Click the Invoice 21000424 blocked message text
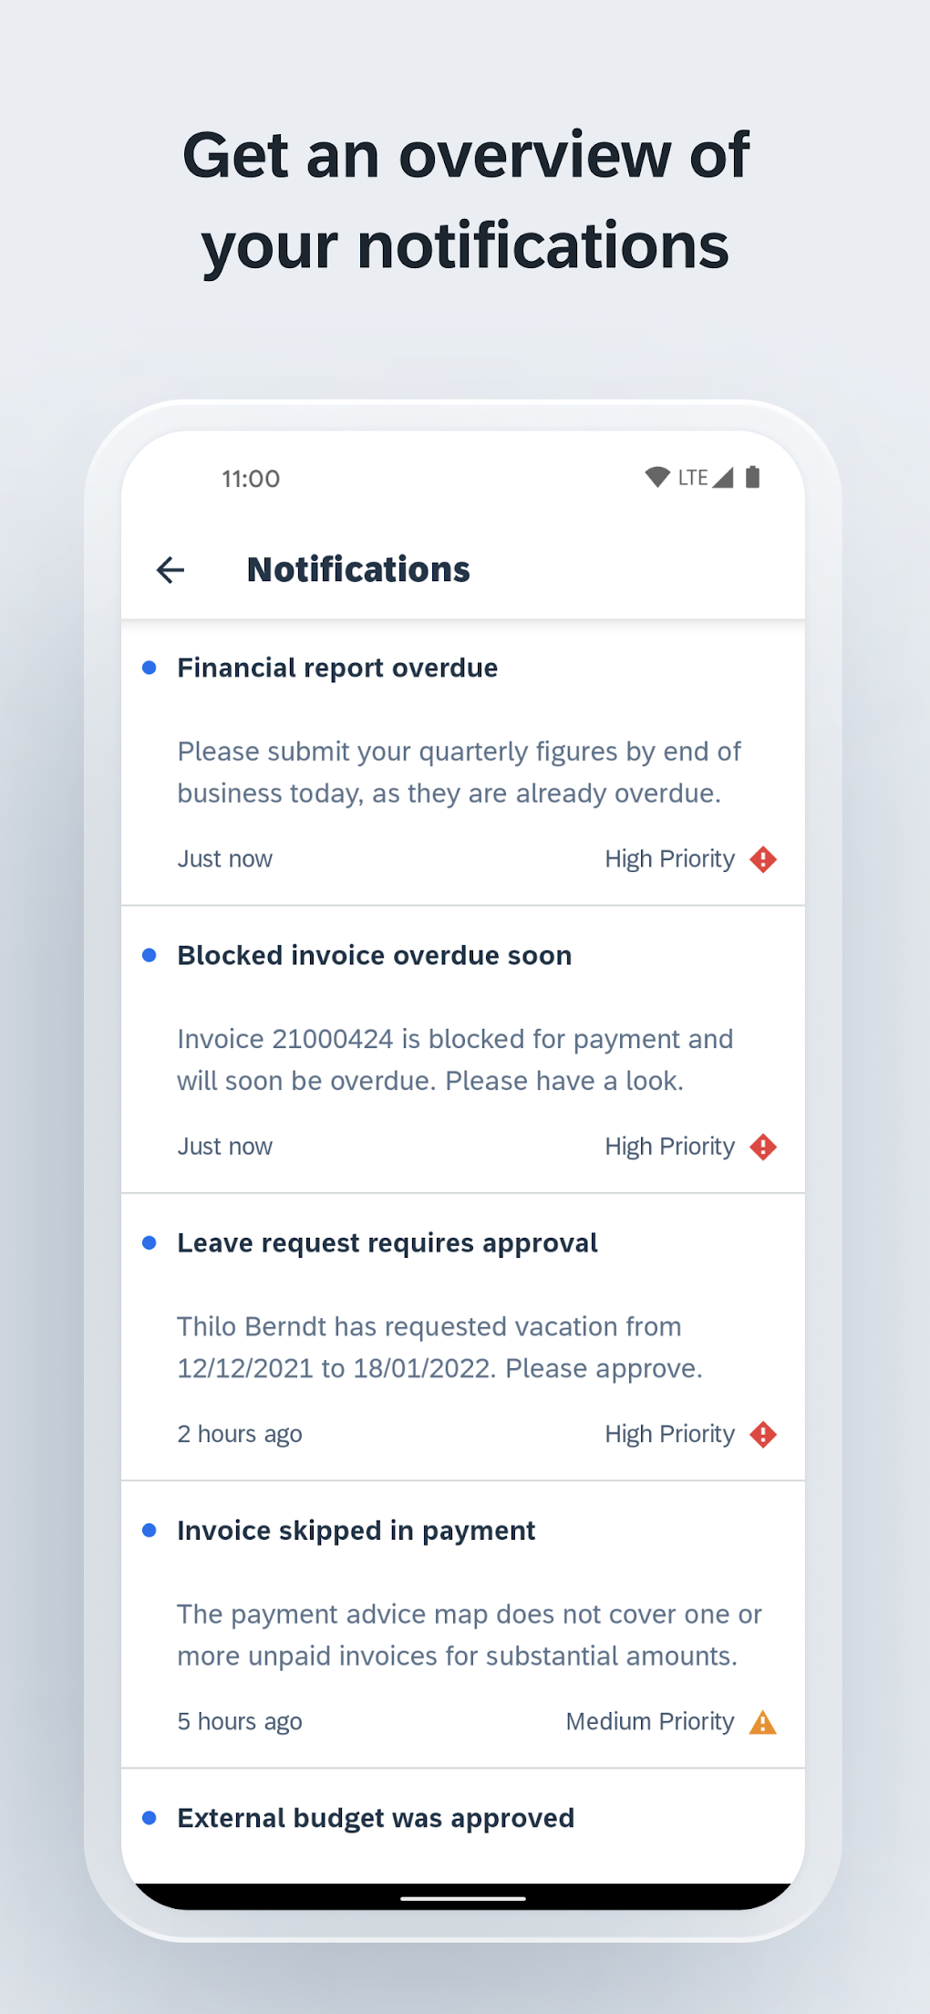 454,1060
